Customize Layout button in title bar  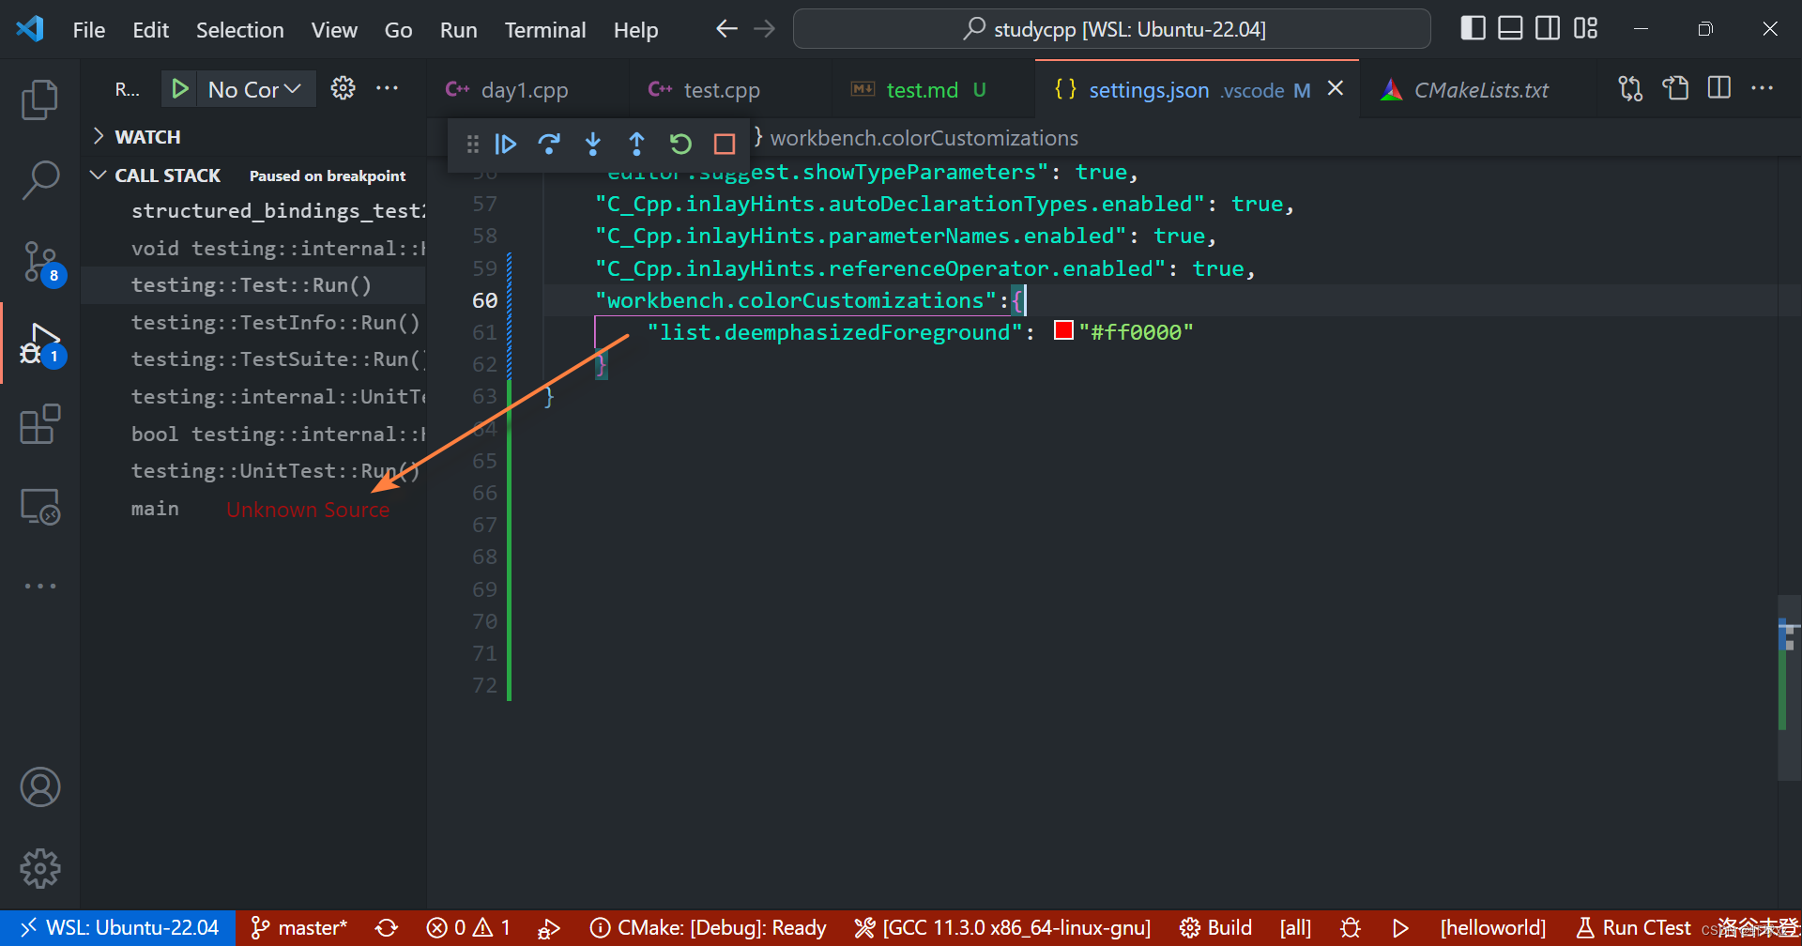click(1585, 29)
